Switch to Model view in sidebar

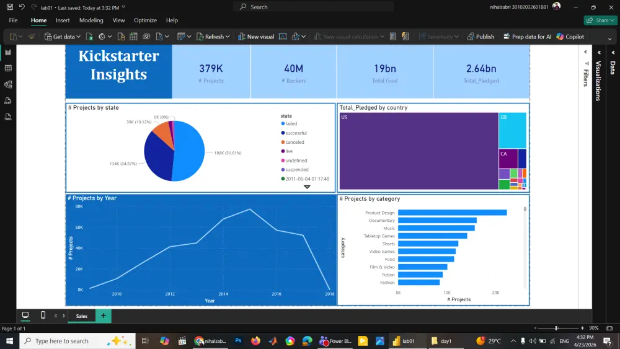pos(8,84)
